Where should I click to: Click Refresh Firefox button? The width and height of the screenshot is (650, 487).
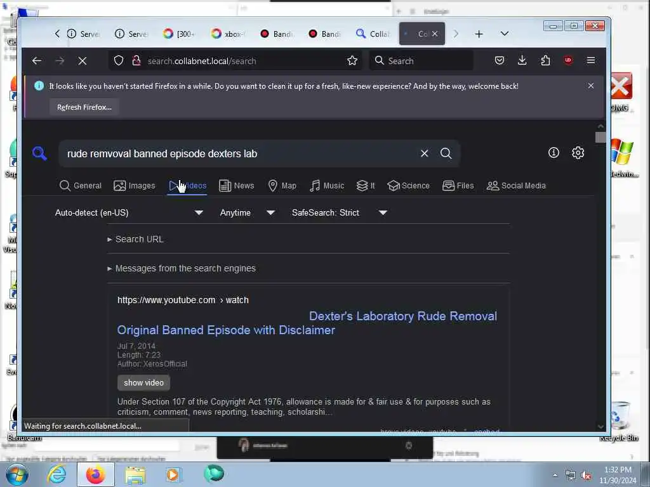click(84, 107)
